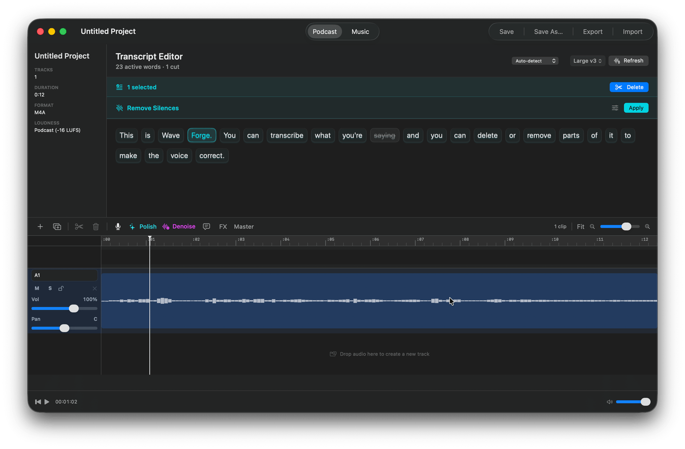Click Save in the top bar
This screenshot has height=449, width=685.
pyautogui.click(x=506, y=32)
